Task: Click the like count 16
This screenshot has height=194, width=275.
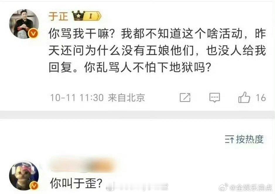Action: [x=261, y=98]
